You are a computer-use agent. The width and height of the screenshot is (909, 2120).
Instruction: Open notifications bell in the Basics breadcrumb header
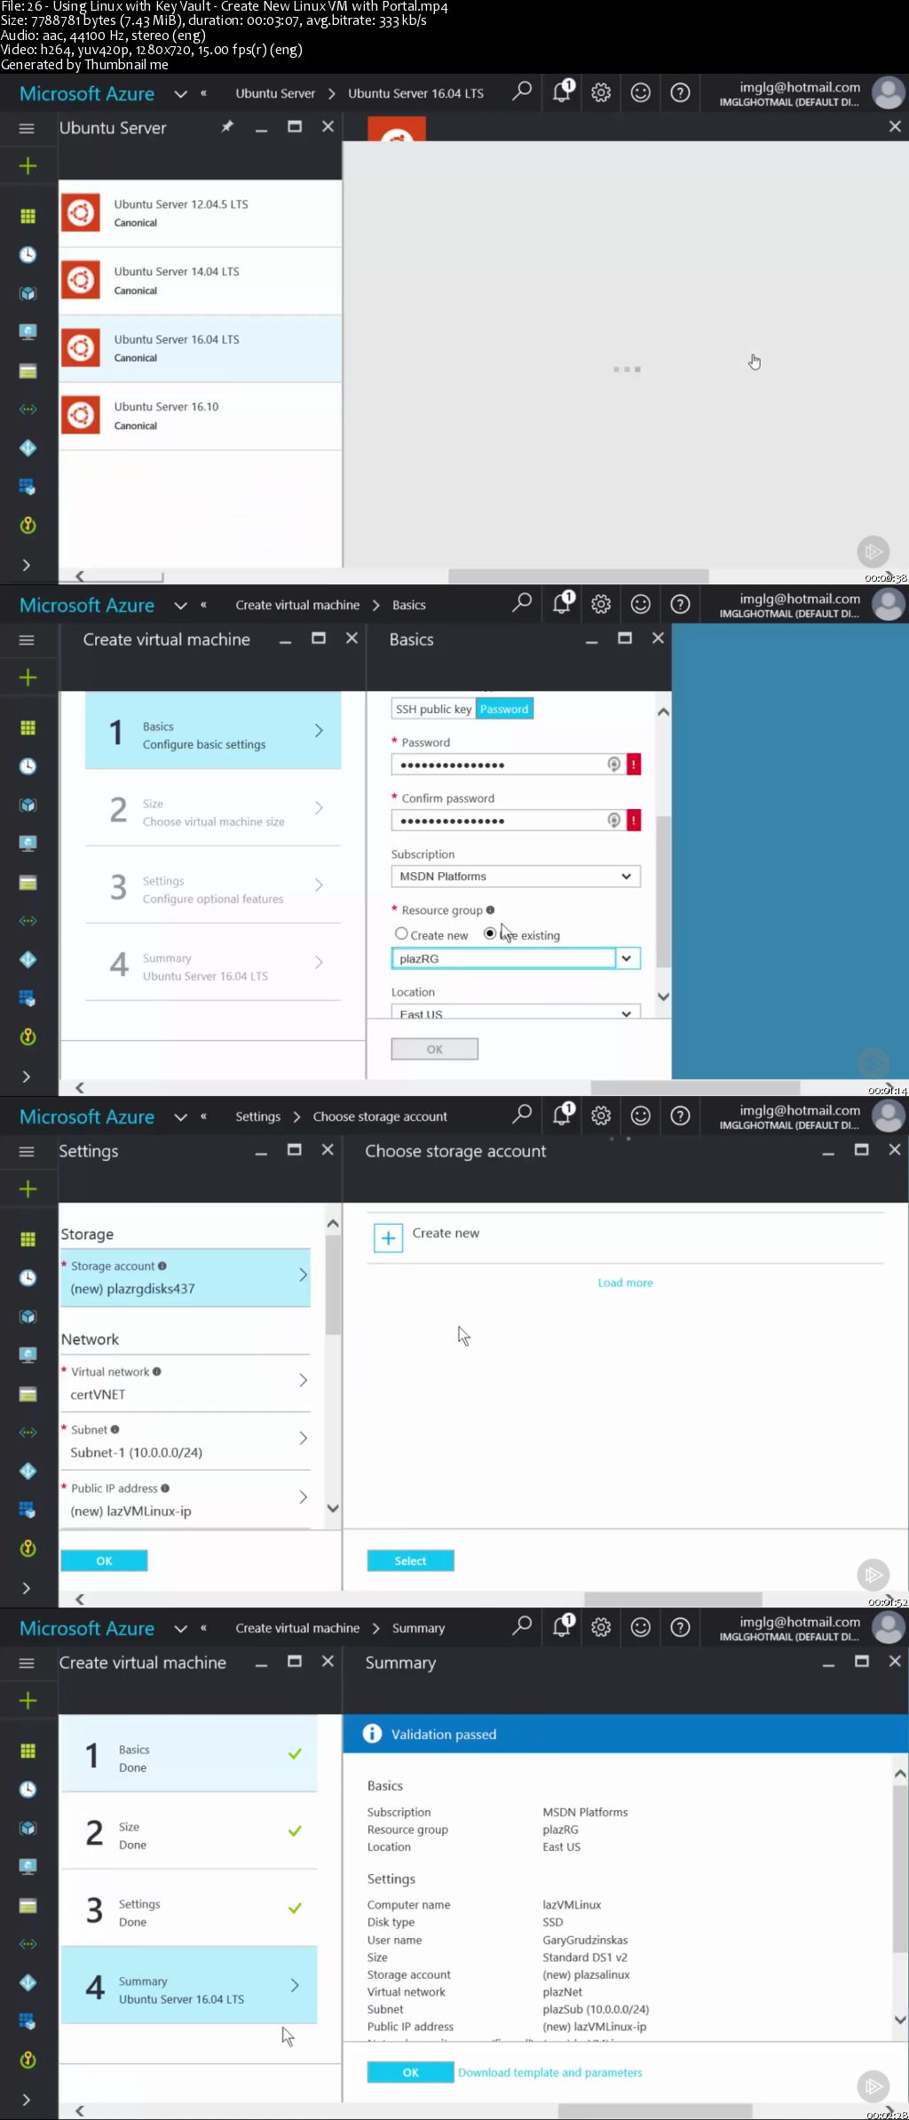click(562, 603)
